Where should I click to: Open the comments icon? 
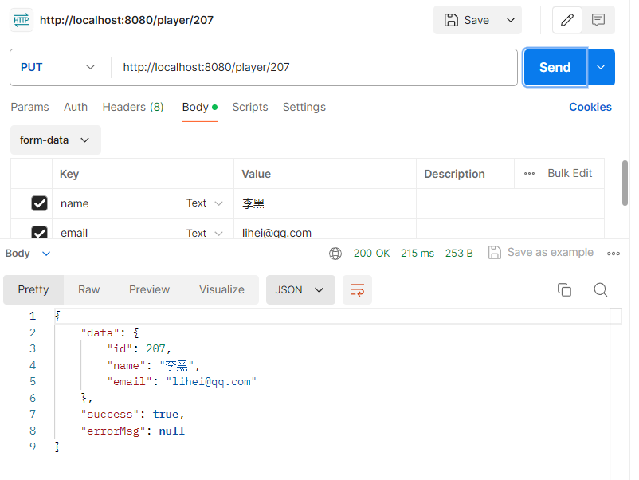598,20
